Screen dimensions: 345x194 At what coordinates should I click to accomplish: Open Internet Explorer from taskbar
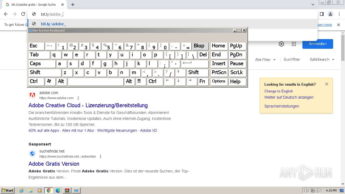tap(22, 190)
